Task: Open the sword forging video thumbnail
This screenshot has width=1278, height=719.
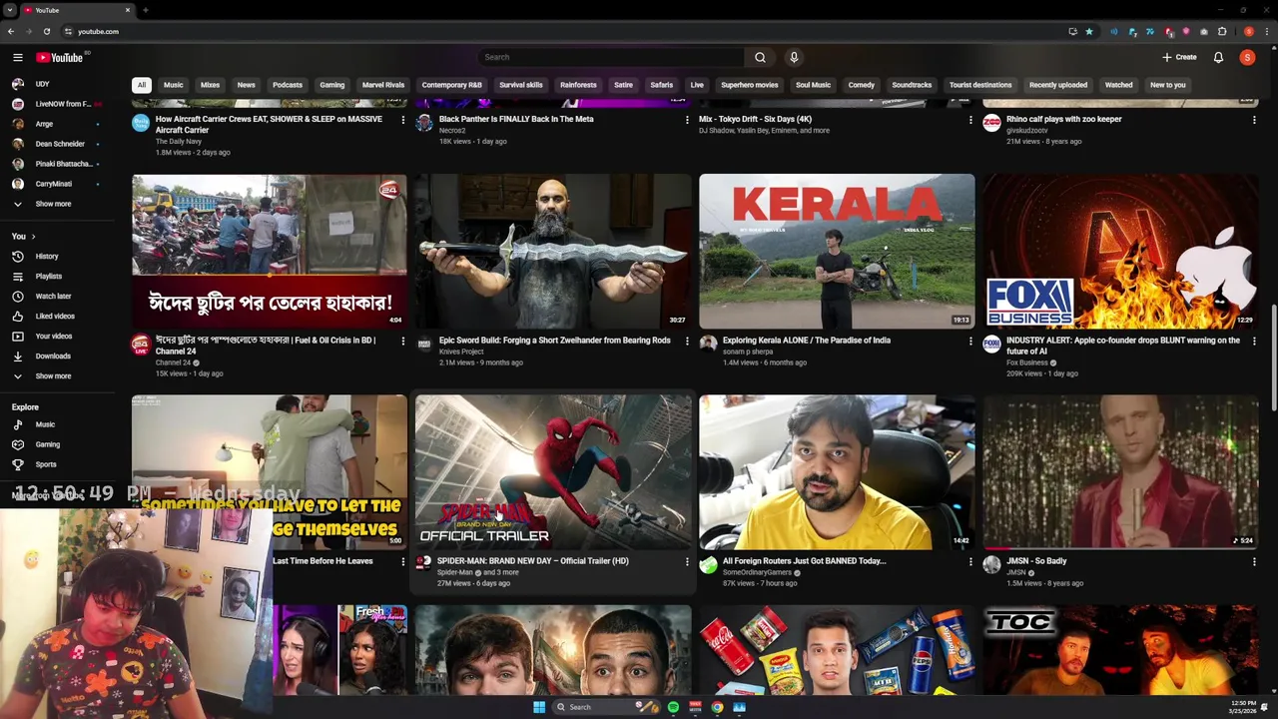Action: 553,251
